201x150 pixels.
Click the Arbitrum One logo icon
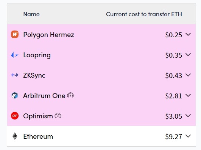[x=15, y=95]
